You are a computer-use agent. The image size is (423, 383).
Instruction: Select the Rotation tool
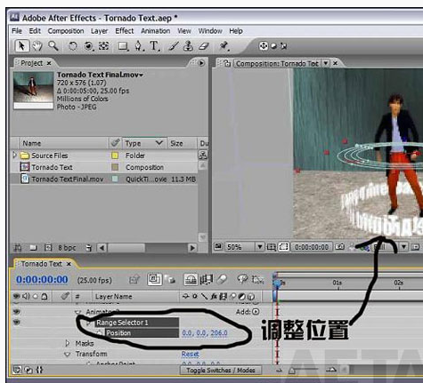(72, 46)
